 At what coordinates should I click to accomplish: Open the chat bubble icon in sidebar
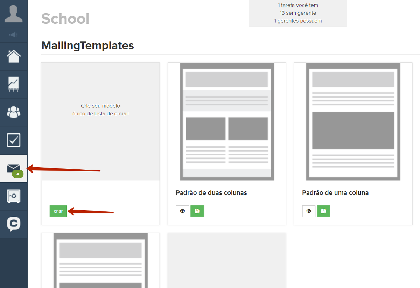pos(14,224)
